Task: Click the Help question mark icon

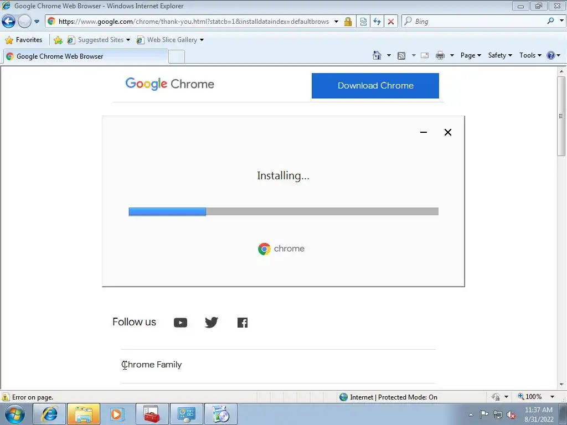Action: [x=551, y=55]
